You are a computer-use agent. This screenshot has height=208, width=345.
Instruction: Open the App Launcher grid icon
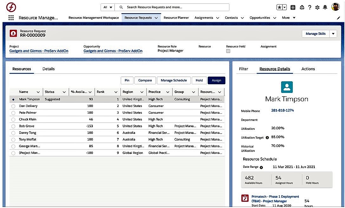11,18
